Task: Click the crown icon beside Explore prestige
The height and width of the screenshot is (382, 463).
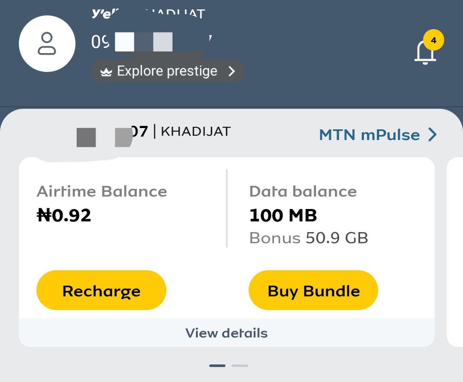Action: click(106, 71)
